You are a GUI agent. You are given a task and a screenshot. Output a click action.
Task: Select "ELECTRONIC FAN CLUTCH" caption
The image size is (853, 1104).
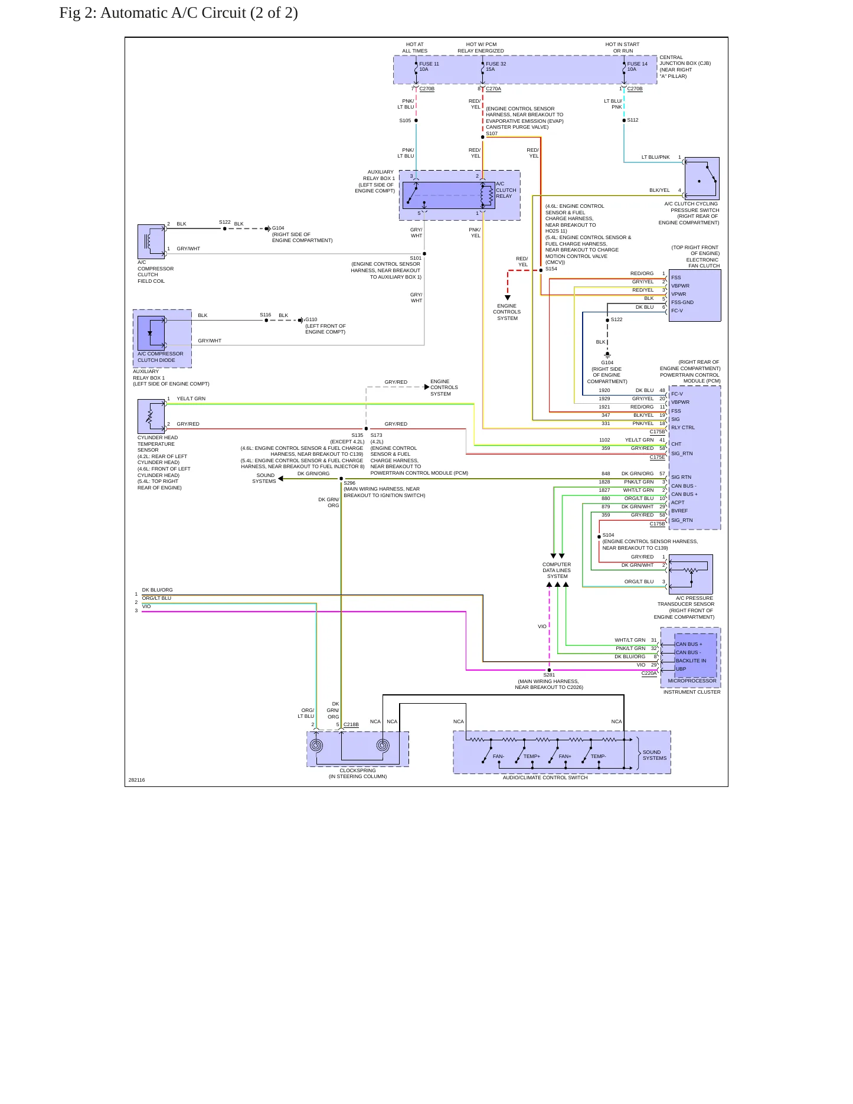point(702,263)
